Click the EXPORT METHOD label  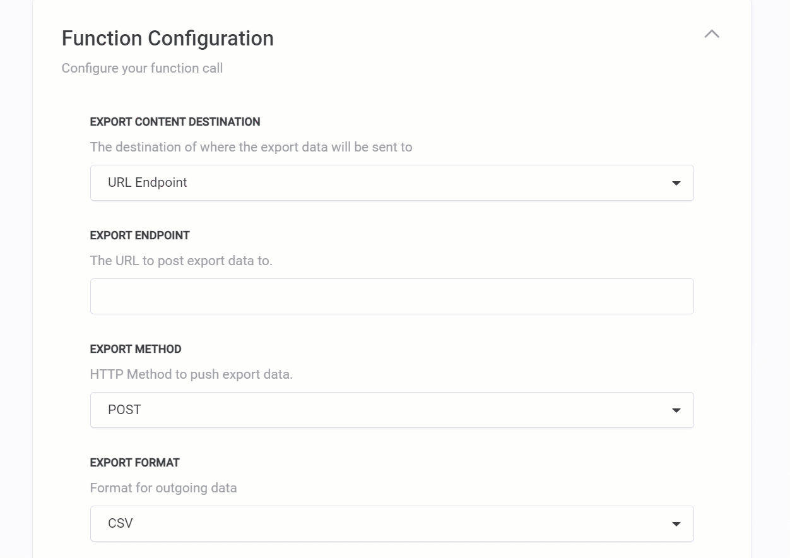pos(136,349)
